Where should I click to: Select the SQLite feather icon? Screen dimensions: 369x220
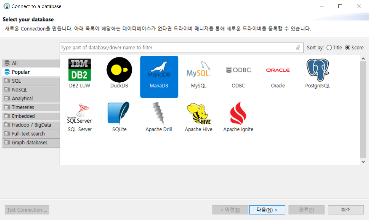click(119, 113)
